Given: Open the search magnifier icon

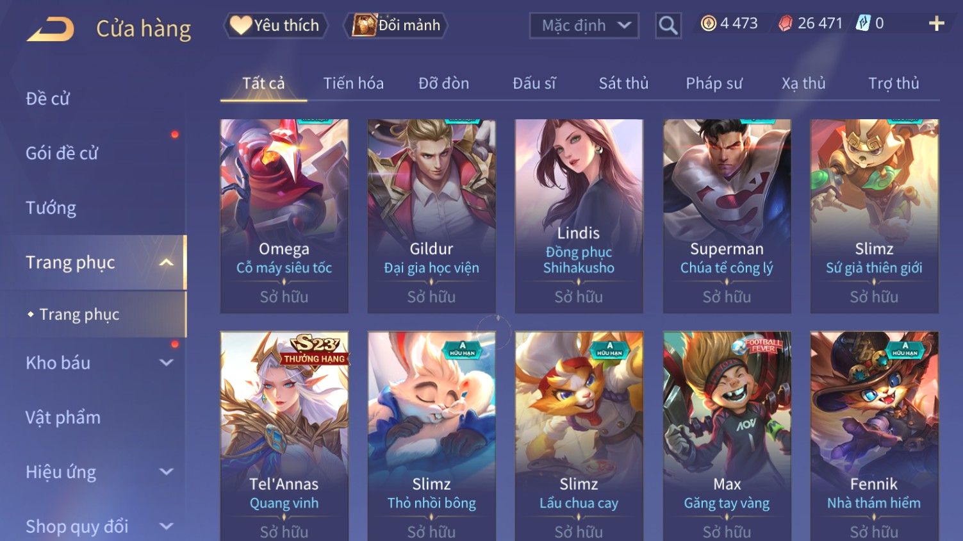Looking at the screenshot, I should click(x=668, y=26).
